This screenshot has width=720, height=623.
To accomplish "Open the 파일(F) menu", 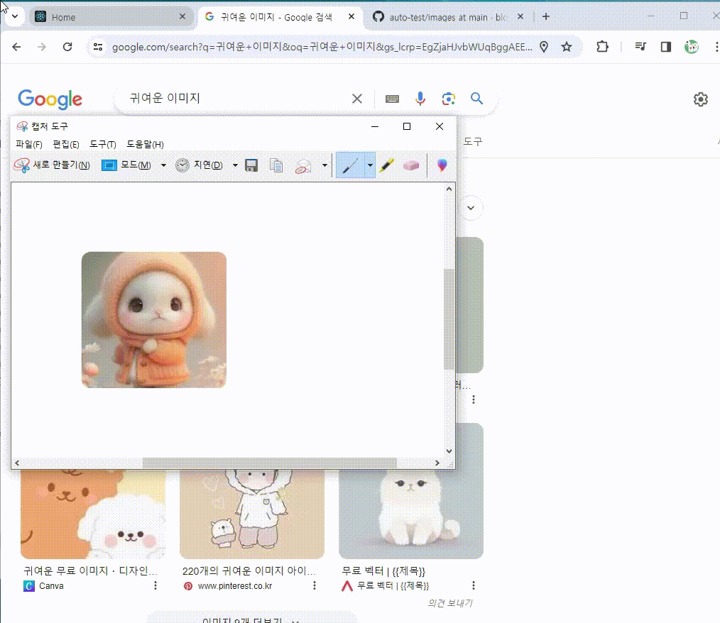I will click(29, 145).
